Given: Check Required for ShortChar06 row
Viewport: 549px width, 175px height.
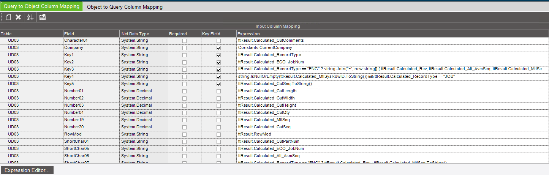Looking at the screenshot, I should tap(184, 156).
